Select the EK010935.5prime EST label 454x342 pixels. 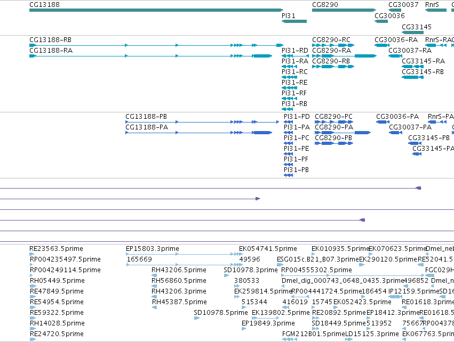[x=340, y=249]
